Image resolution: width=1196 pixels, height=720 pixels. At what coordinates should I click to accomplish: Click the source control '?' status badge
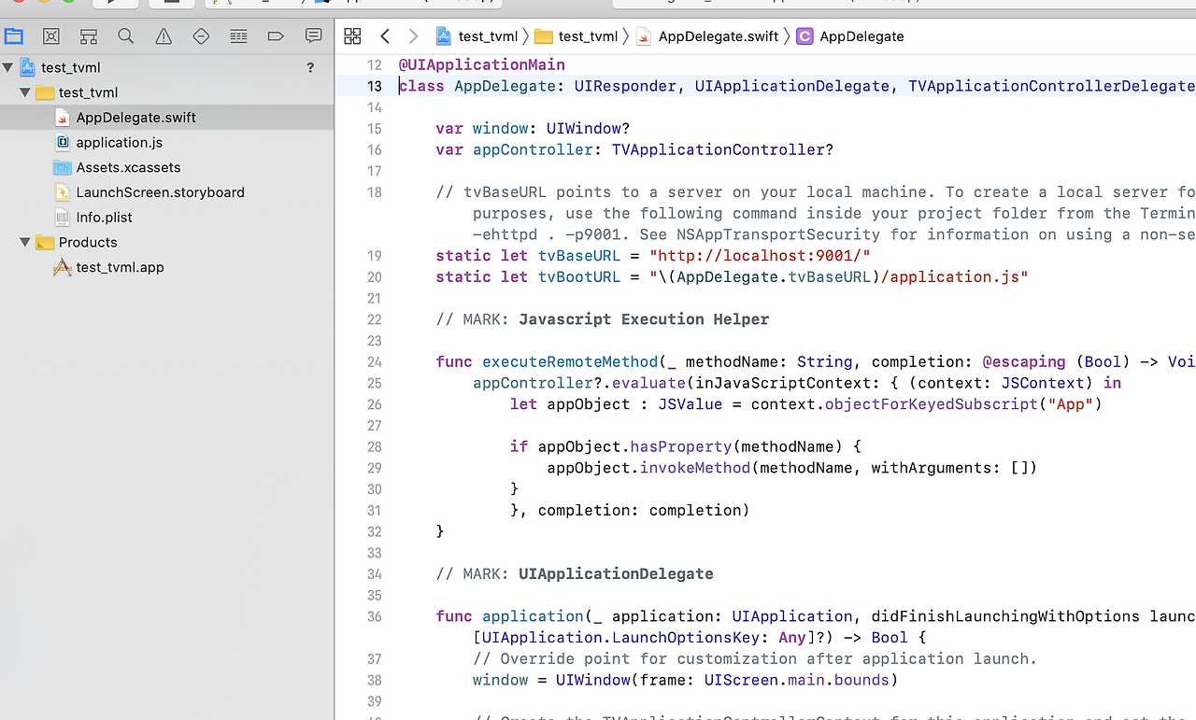[311, 67]
